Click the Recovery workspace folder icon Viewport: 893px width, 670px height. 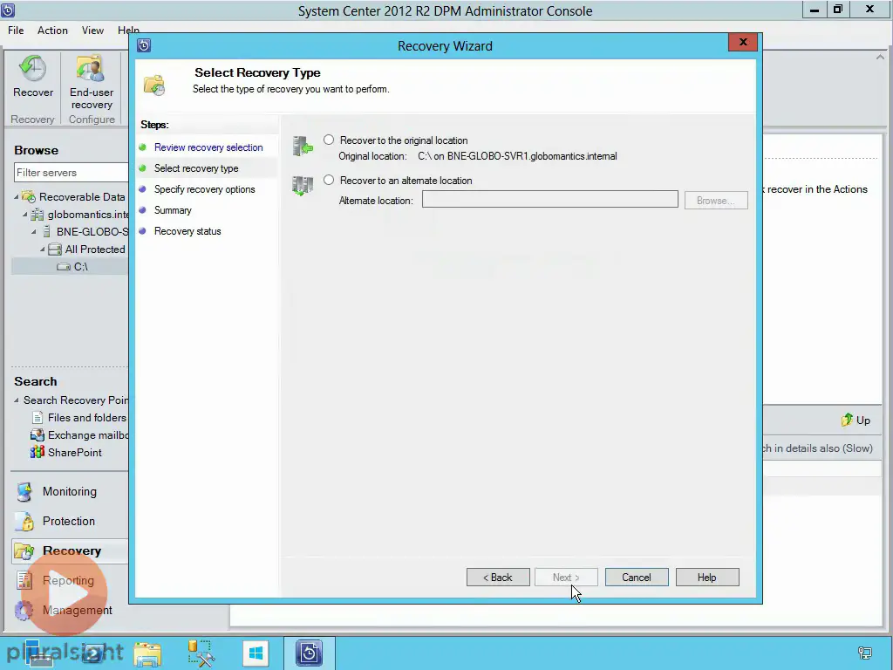pos(24,551)
